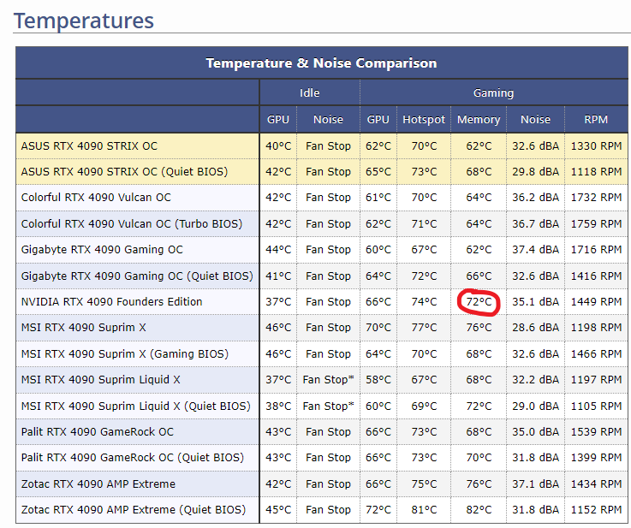Click the 36.7 dBA noise value

(535, 223)
